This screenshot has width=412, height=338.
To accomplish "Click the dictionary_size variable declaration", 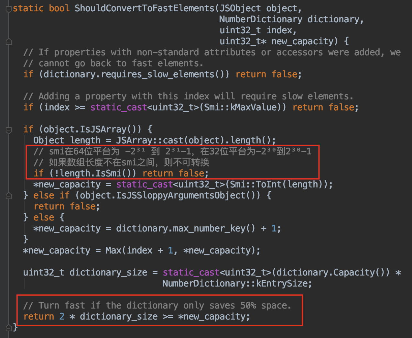I will [x=108, y=273].
